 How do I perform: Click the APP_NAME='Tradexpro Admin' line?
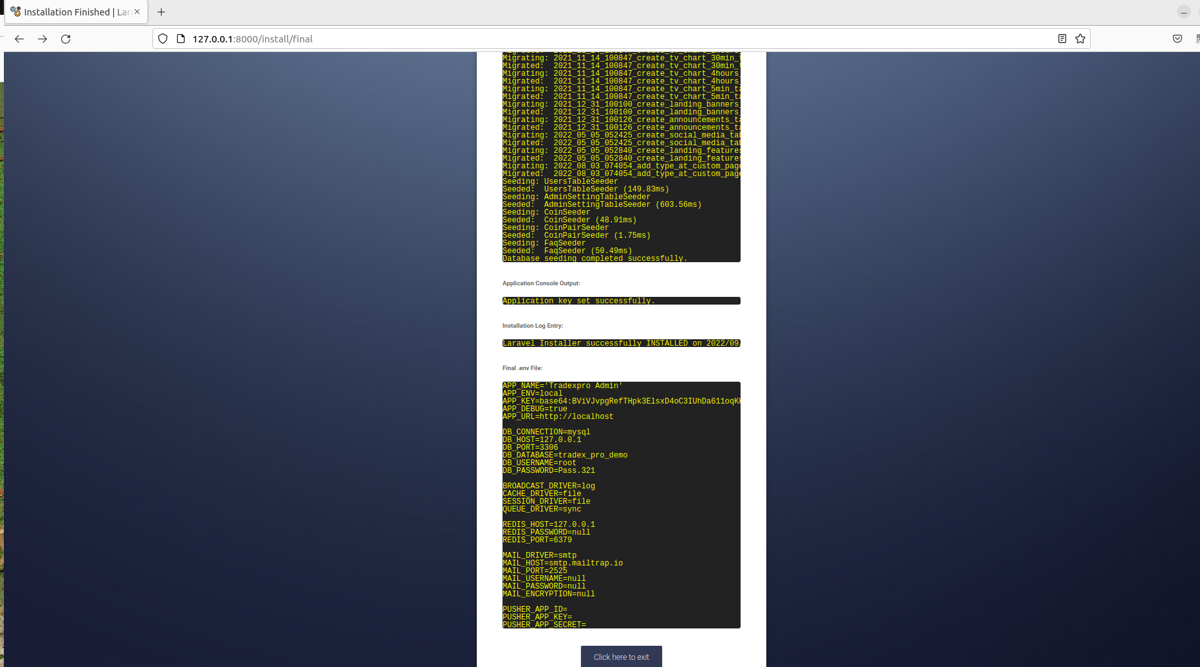[x=562, y=386]
